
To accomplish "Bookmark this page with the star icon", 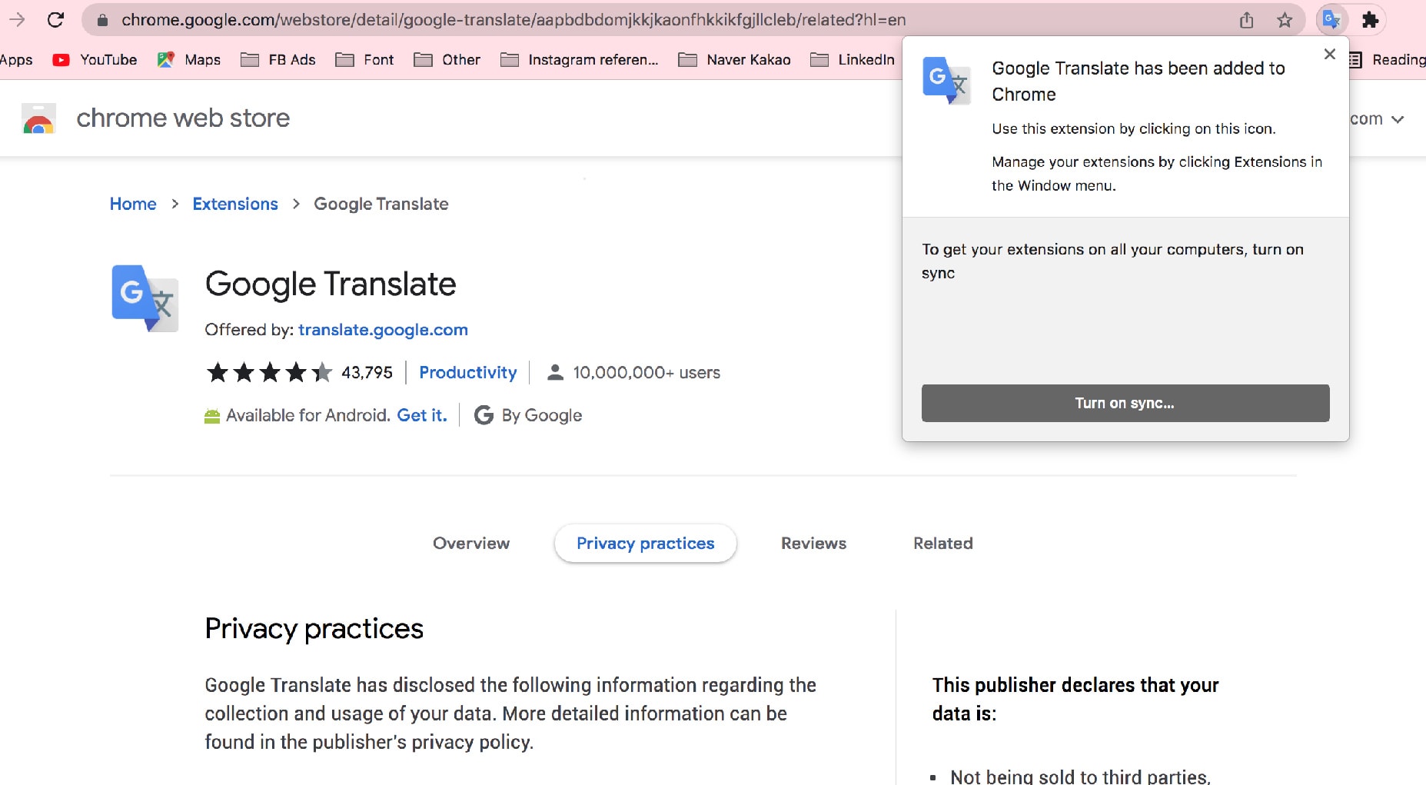I will [x=1285, y=20].
